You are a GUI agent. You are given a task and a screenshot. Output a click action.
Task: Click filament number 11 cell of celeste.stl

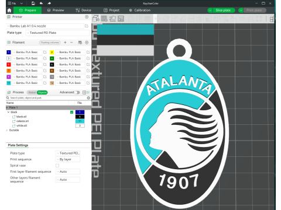(x=80, y=121)
